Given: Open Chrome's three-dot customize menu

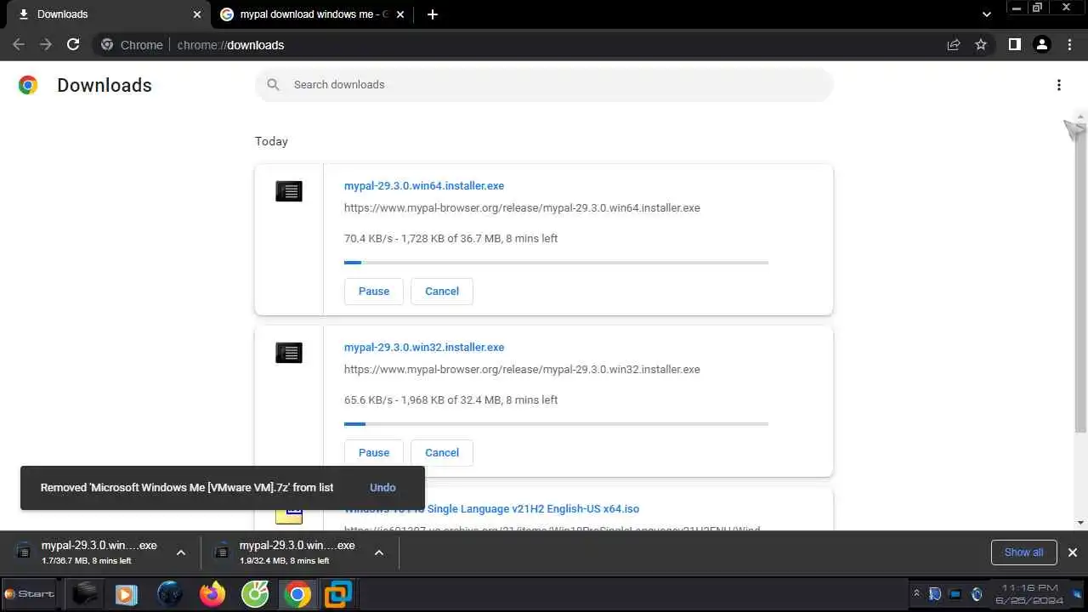Looking at the screenshot, I should coord(1070,45).
